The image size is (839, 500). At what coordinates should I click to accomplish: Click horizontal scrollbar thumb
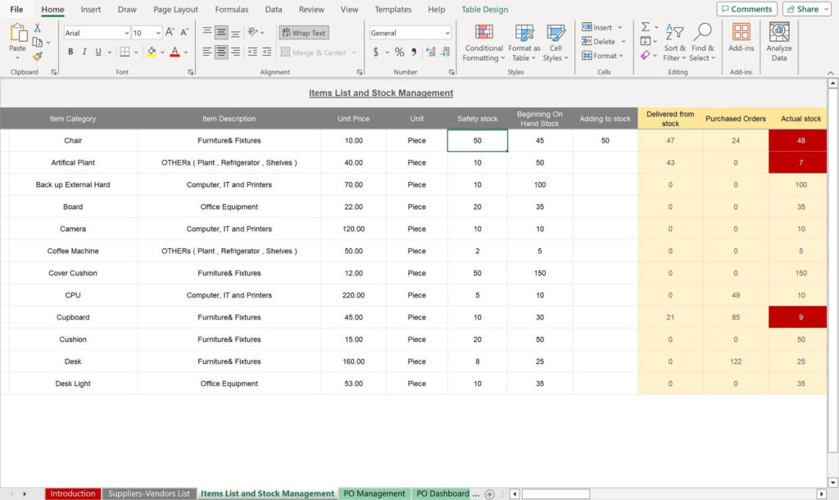[x=556, y=493]
